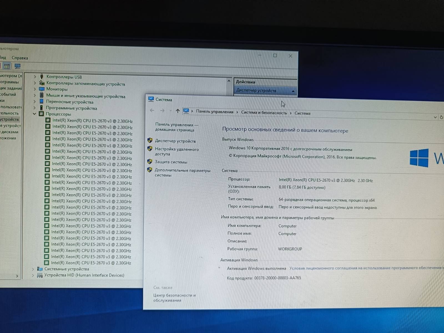Select Процессоры category
This screenshot has width=444, height=333.
click(x=58, y=114)
